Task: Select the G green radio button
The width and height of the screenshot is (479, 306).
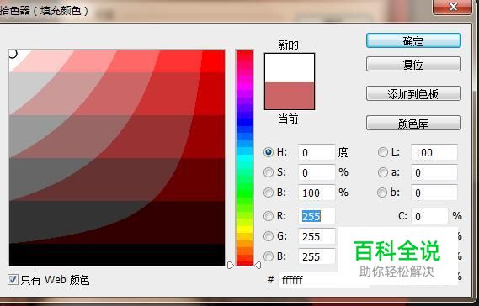Action: pyautogui.click(x=269, y=236)
